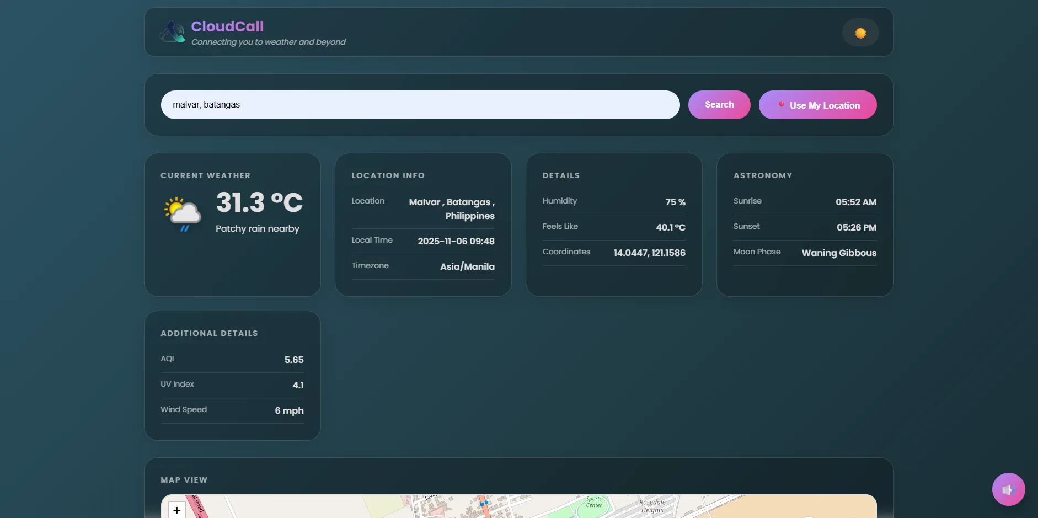Image resolution: width=1038 pixels, height=518 pixels.
Task: Click the partly-cloudy rain weather icon
Action: (182, 212)
